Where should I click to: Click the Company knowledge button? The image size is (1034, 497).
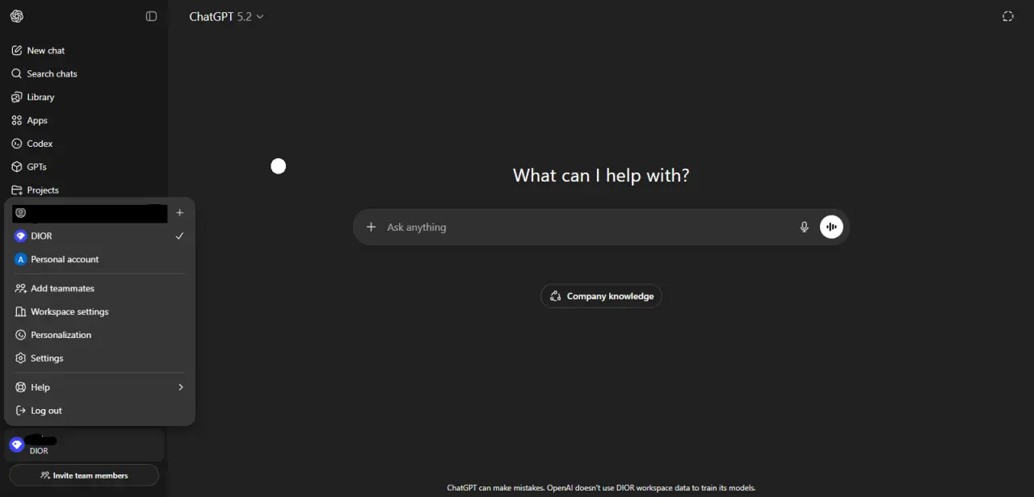[601, 297]
